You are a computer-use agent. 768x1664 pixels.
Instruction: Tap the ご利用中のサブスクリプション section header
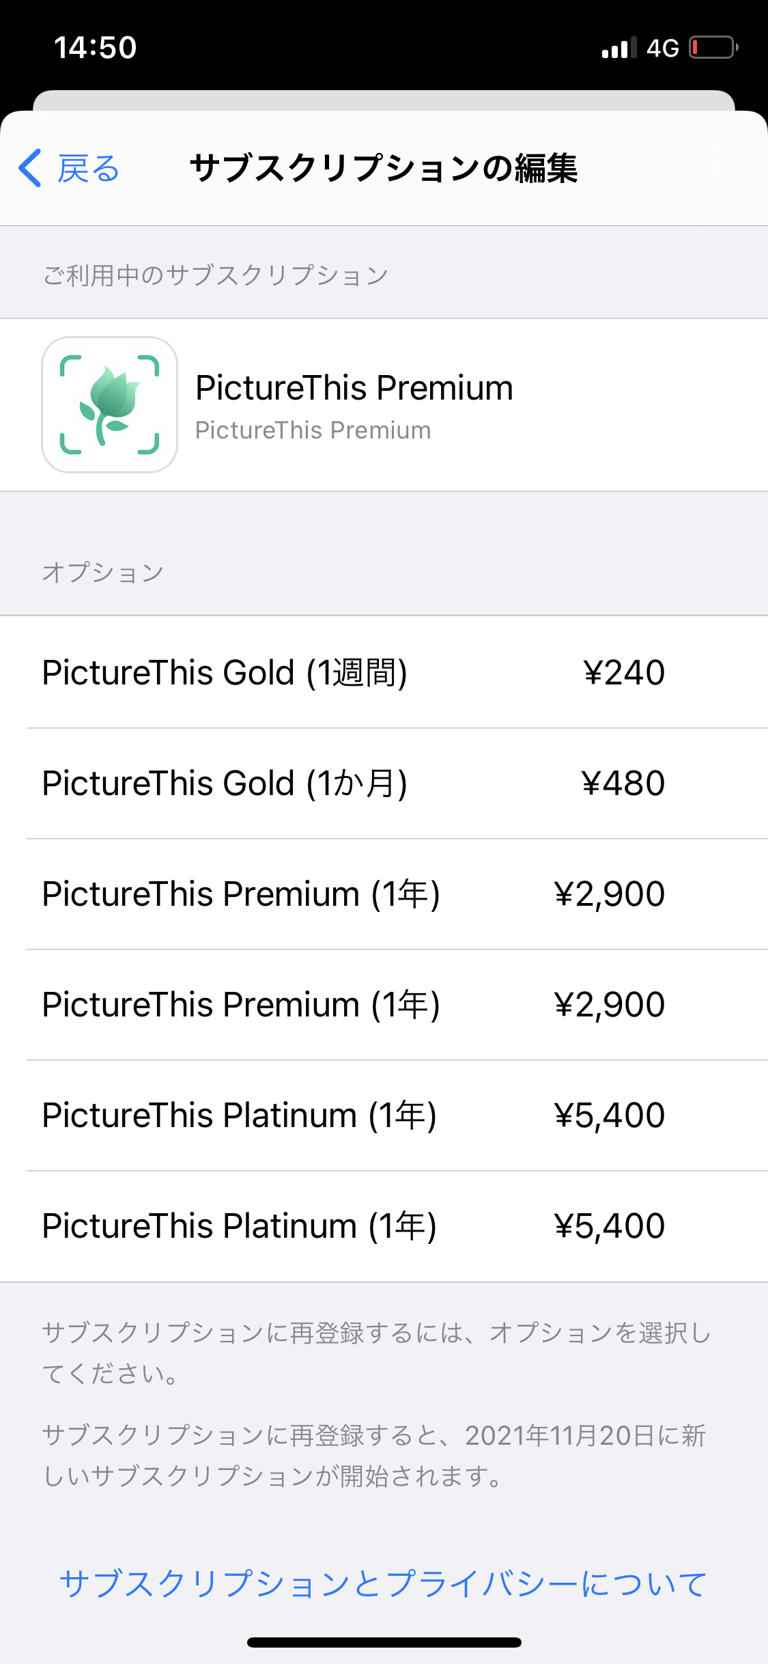[x=216, y=275]
